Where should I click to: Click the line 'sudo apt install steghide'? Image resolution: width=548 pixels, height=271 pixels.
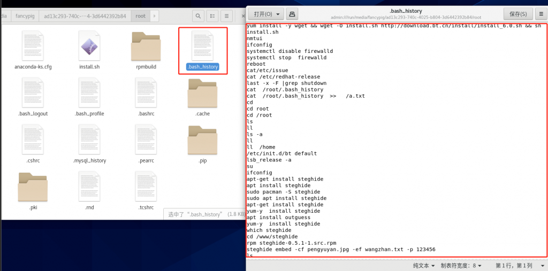click(x=287, y=198)
